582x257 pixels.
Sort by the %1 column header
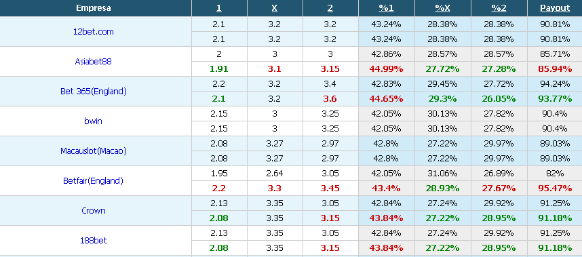[x=387, y=8]
